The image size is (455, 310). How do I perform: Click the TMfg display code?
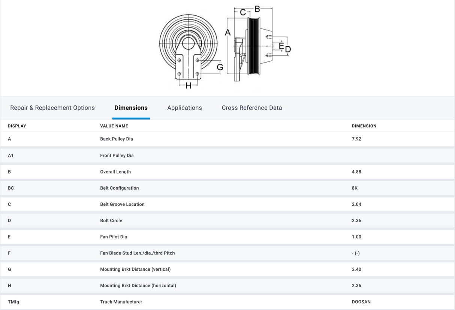click(13, 302)
